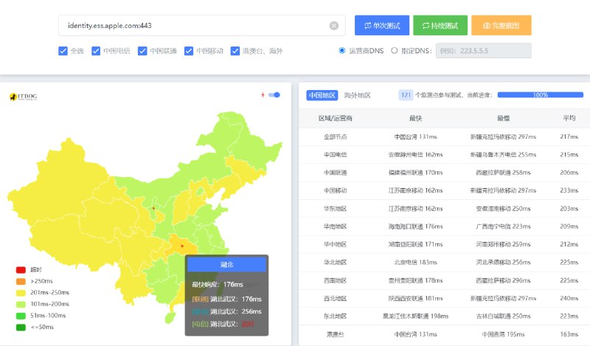The width and height of the screenshot is (590, 346).
Task: Toggle the 全选 checkbox
Action: pos(63,51)
